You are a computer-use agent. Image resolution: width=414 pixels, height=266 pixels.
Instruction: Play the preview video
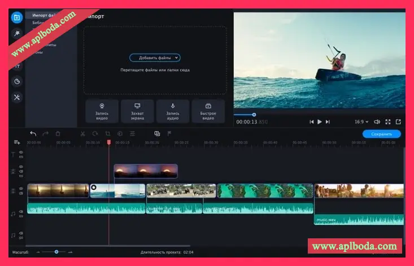[x=320, y=121]
